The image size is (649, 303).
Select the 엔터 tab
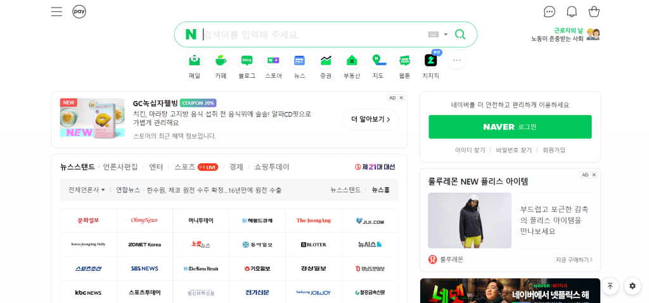(156, 167)
